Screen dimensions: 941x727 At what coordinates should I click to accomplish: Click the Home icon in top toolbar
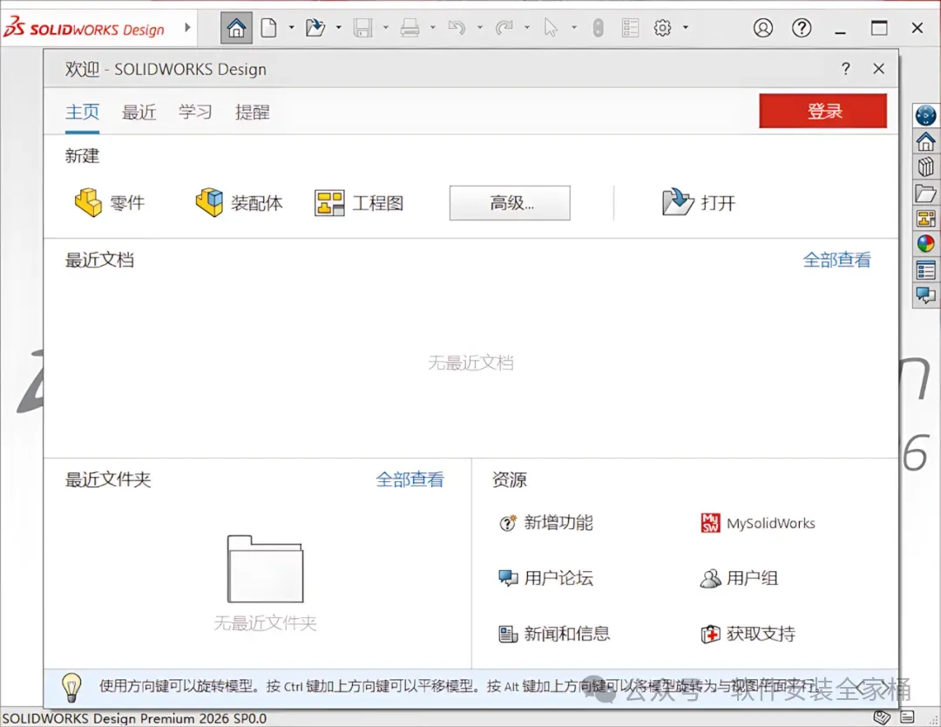[x=236, y=28]
